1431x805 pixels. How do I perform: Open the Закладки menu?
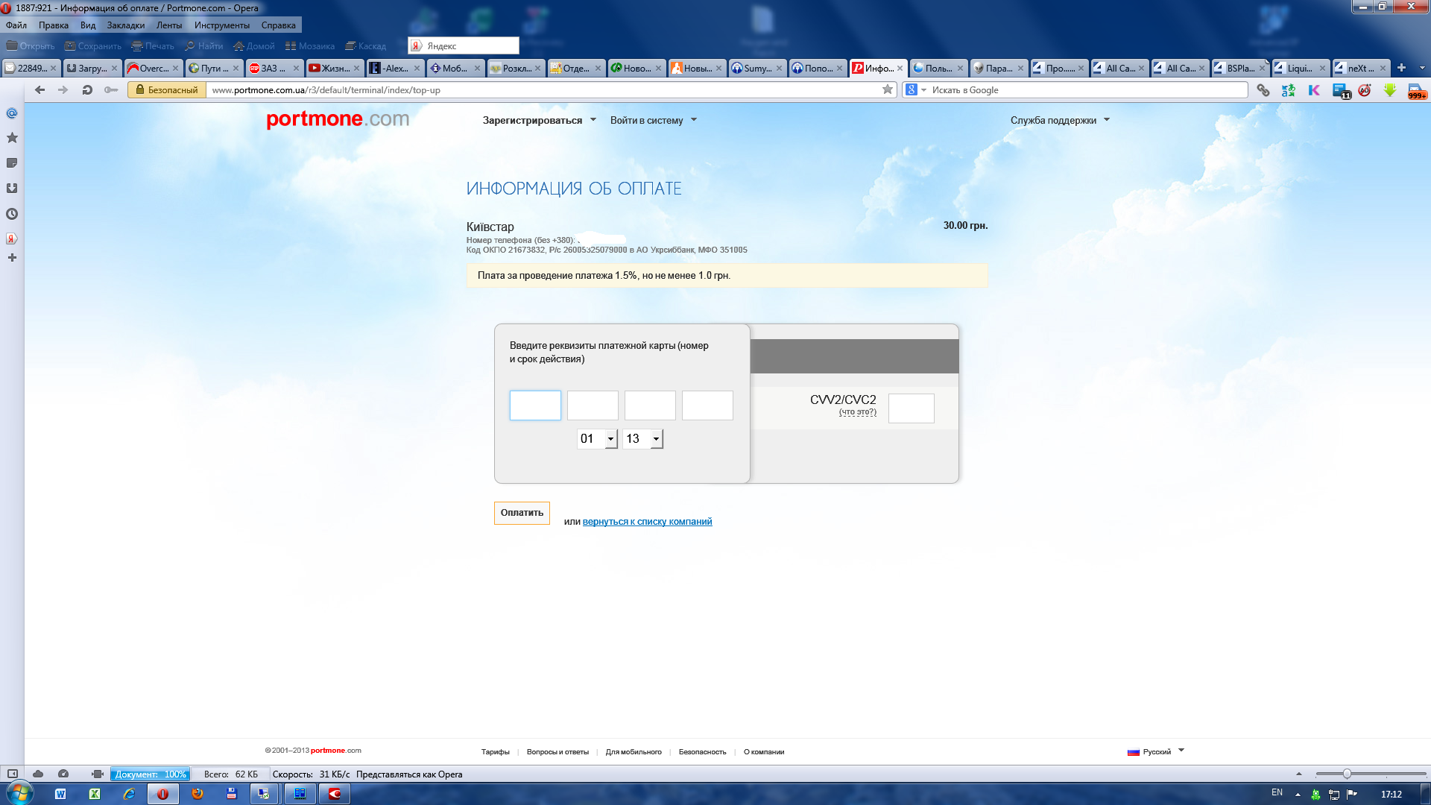[125, 25]
